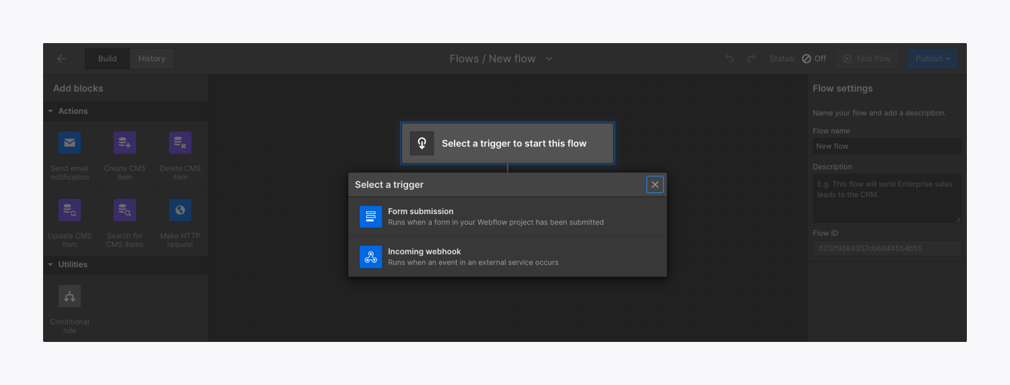Open the Publish dropdown button

(x=933, y=59)
